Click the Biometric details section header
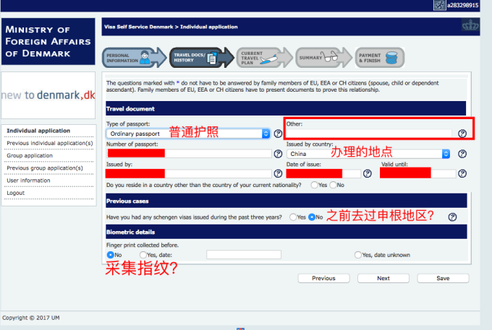 click(287, 232)
